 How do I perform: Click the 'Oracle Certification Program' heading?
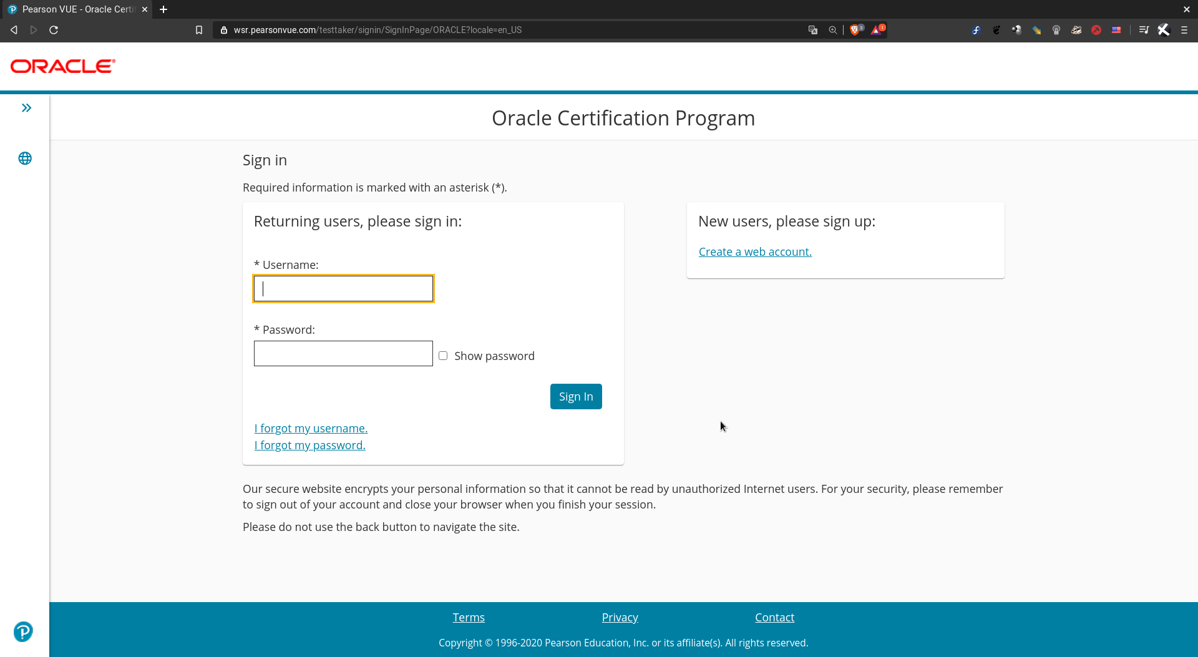coord(623,118)
